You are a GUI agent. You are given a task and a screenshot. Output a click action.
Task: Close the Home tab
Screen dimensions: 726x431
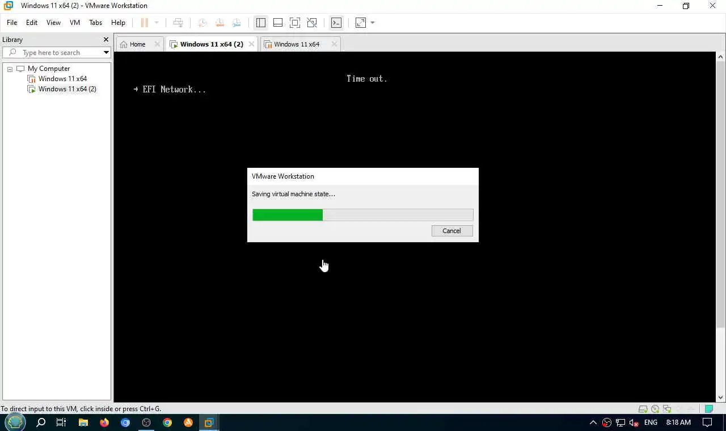157,44
